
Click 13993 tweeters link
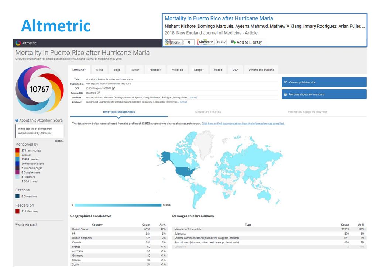(x=31, y=159)
